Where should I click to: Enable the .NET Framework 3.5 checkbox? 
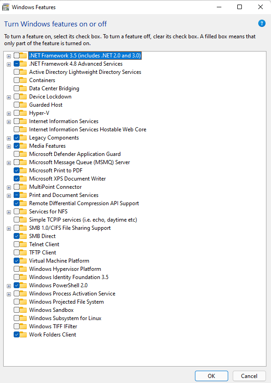[16, 56]
